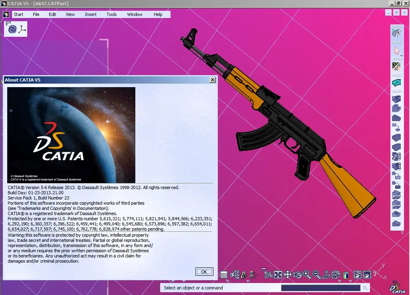Open the Tools menu
410x295 pixels.
pos(112,14)
